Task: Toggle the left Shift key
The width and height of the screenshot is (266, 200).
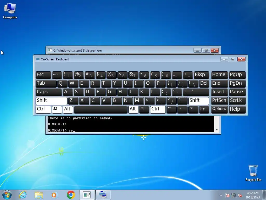Action: 51,101
